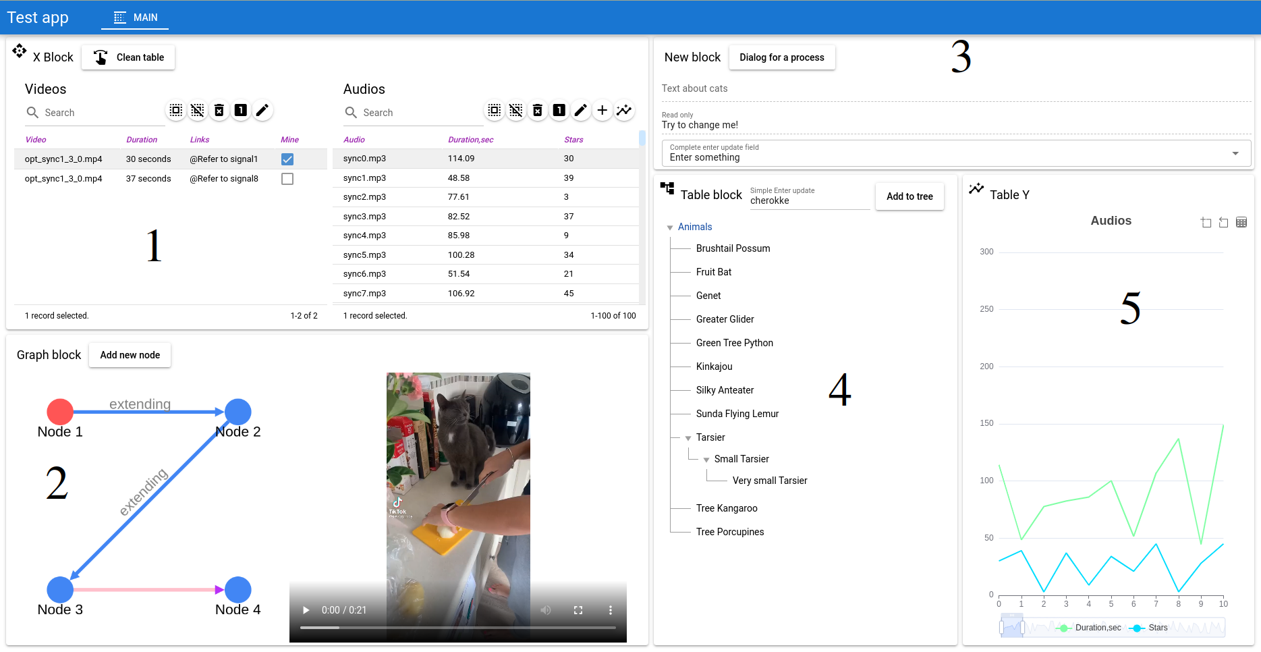Viewport: 1261px width, 652px height.
Task: Collapse the Animals tree node
Action: point(670,227)
